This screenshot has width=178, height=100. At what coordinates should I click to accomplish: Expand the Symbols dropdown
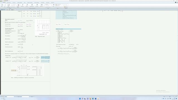[27, 5]
